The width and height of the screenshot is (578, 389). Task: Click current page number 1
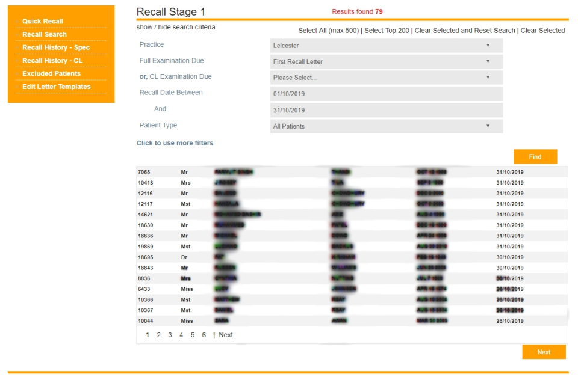147,335
